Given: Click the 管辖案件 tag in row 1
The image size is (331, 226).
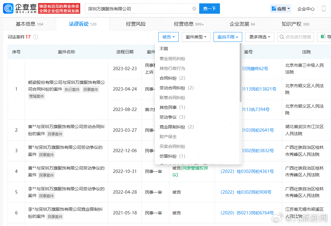Looking at the screenshot, I should point(37,96).
